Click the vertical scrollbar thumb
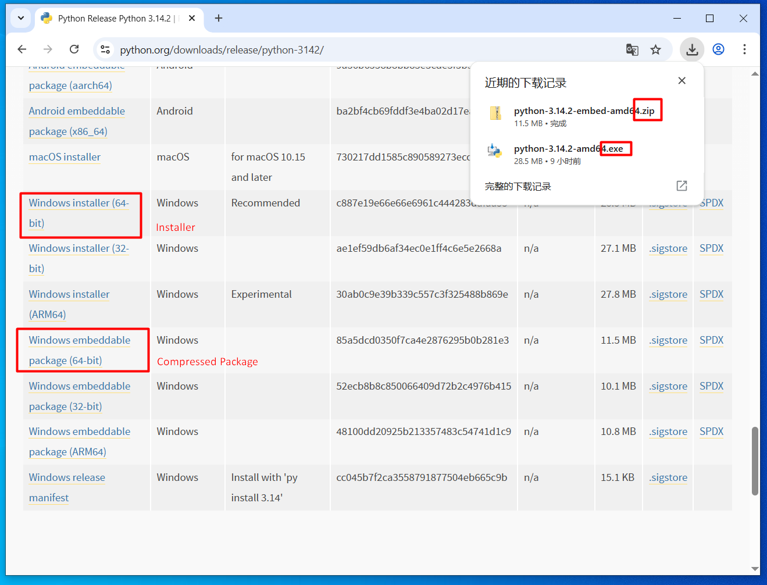The image size is (767, 585). click(x=755, y=461)
